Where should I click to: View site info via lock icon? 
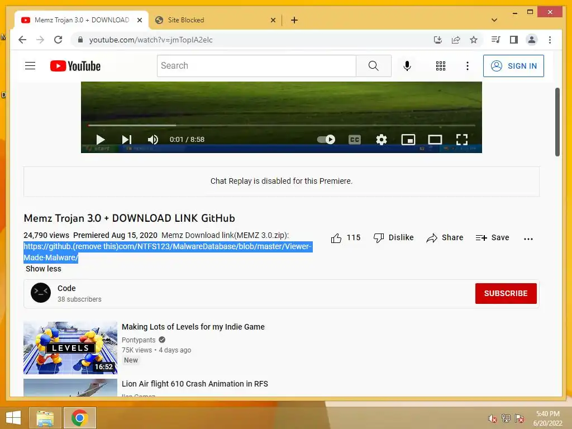point(80,40)
